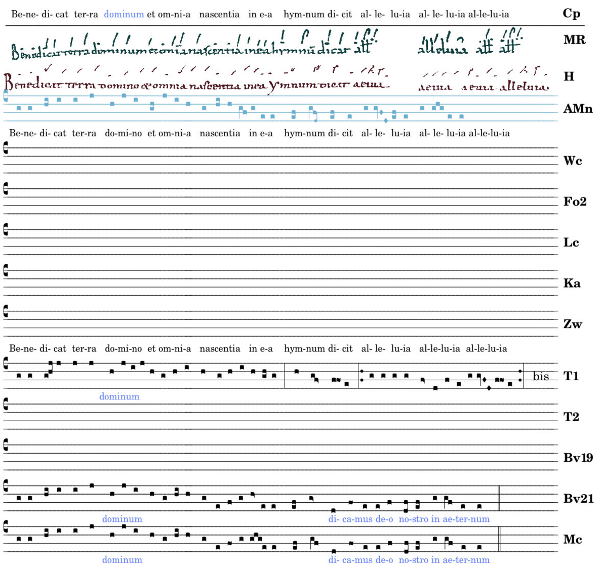Click the clef on the Bv21 staff
601x567 pixels.
pos(6,485)
